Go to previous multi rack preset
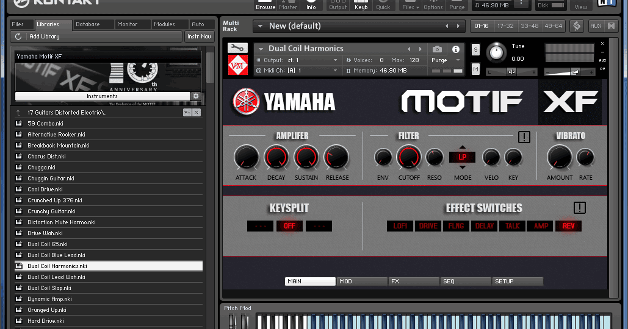This screenshot has height=329, width=628. click(447, 26)
